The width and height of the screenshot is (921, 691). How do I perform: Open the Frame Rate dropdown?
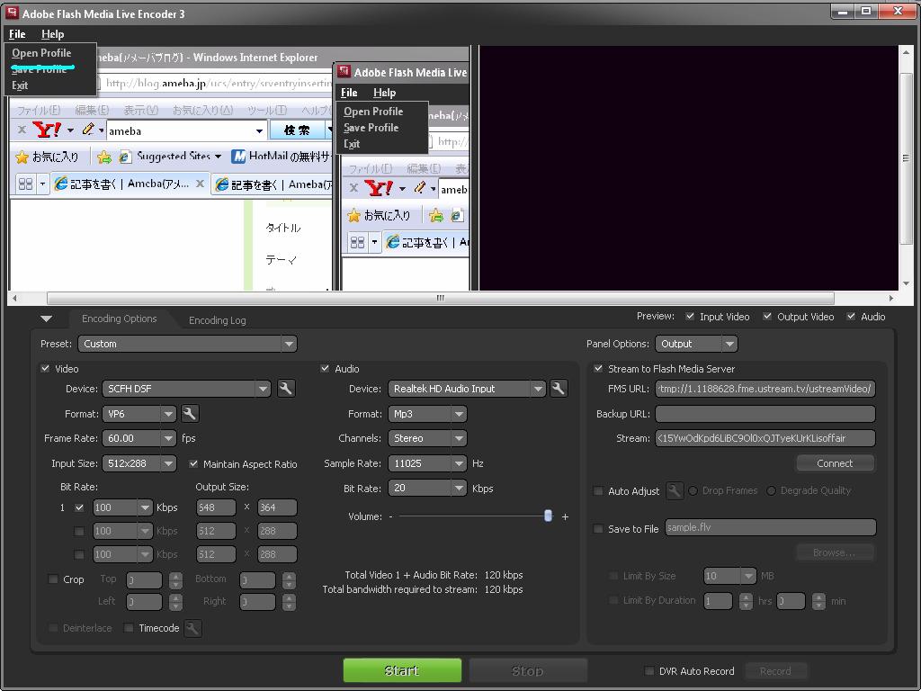pos(139,438)
